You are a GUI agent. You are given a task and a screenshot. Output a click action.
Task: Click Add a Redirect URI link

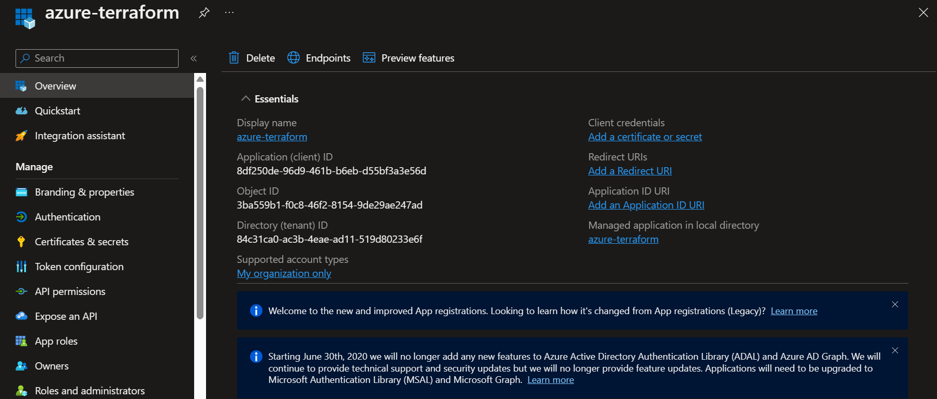630,171
